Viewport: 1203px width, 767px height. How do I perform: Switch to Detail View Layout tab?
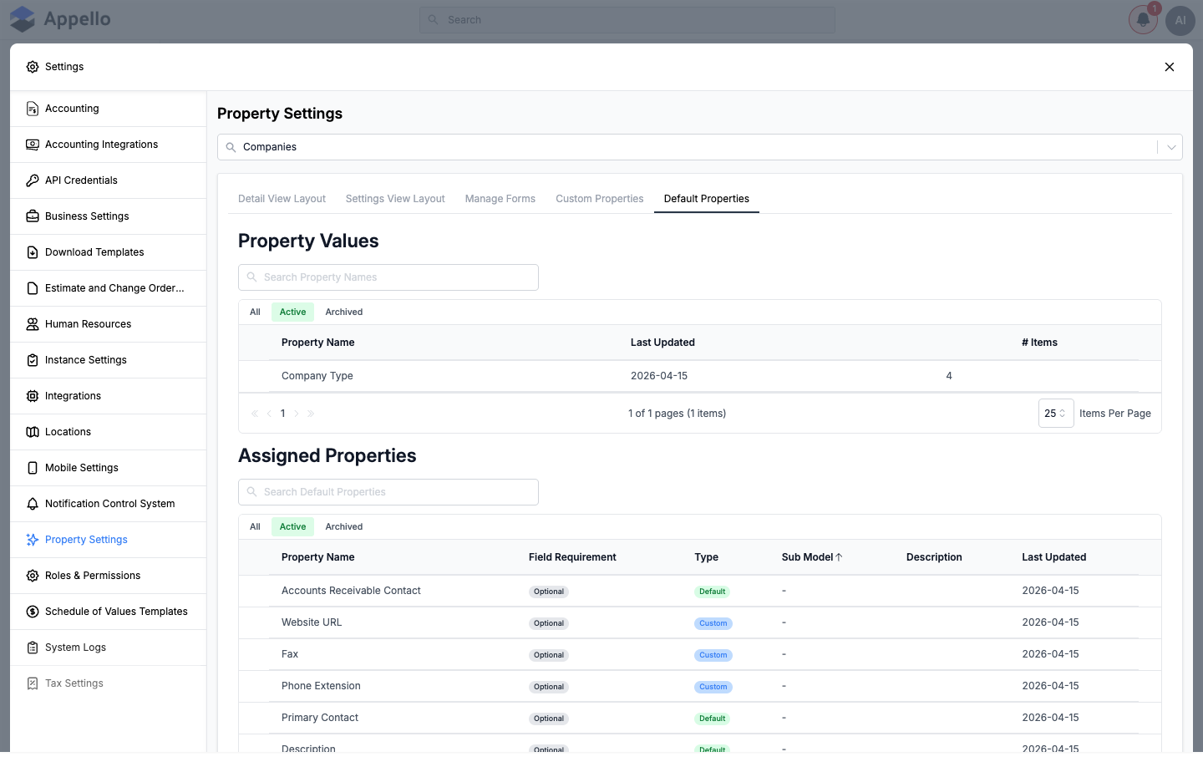282,199
